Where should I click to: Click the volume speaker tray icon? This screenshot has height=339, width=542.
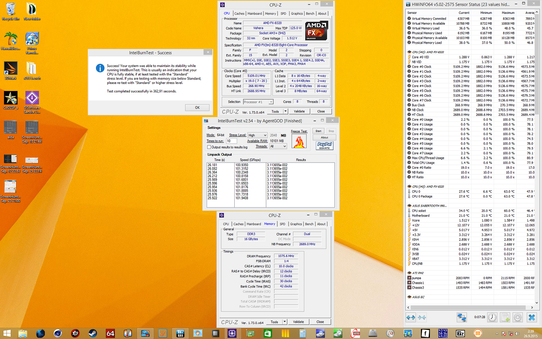coord(517,334)
